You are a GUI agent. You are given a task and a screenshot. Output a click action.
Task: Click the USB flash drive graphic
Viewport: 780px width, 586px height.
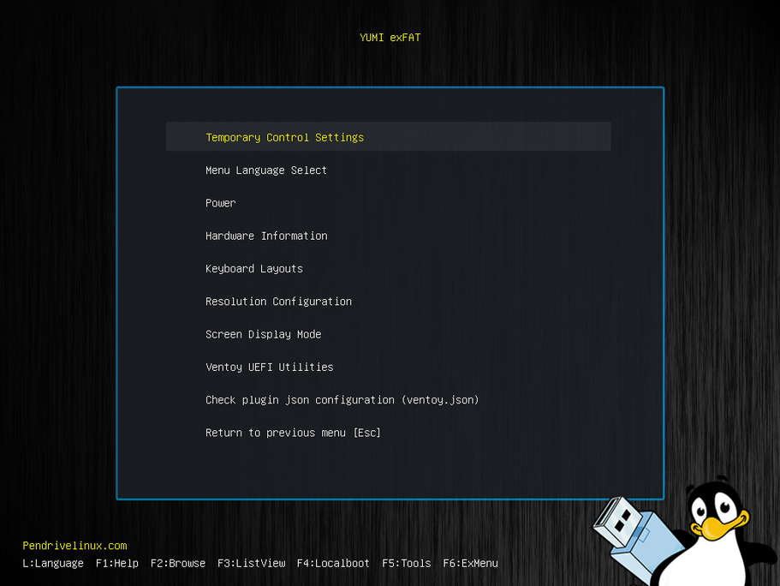click(x=637, y=539)
